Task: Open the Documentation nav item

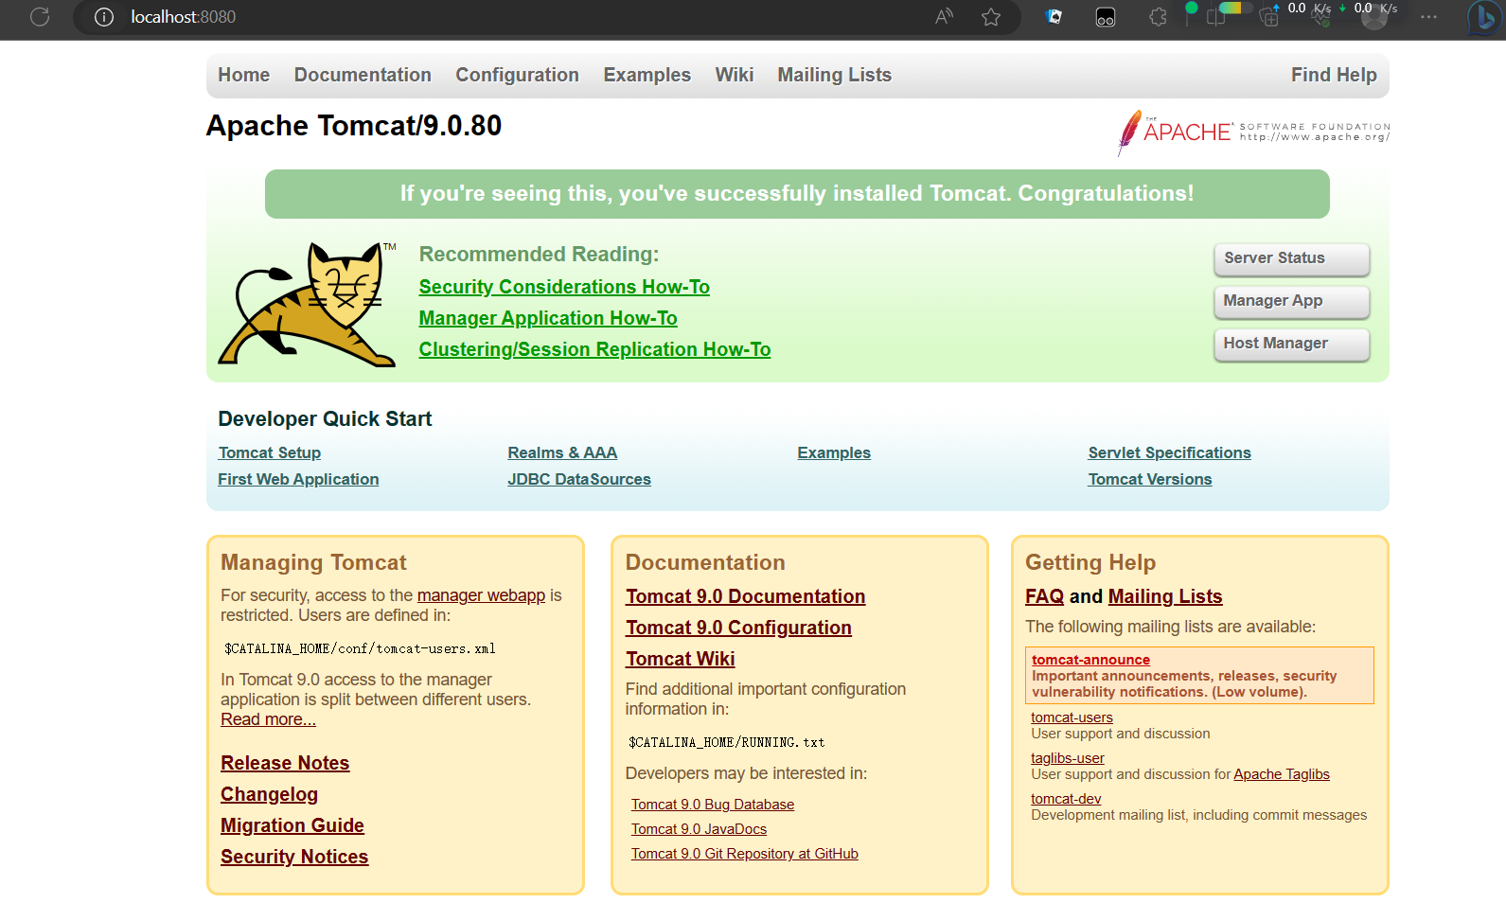Action: click(363, 75)
